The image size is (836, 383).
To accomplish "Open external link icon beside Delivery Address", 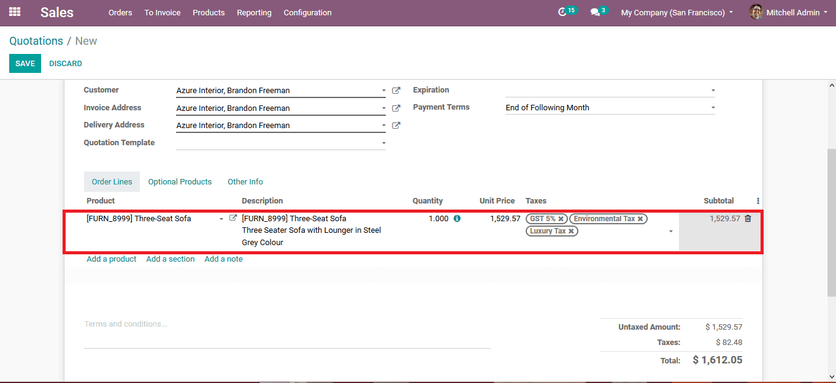I will click(396, 126).
